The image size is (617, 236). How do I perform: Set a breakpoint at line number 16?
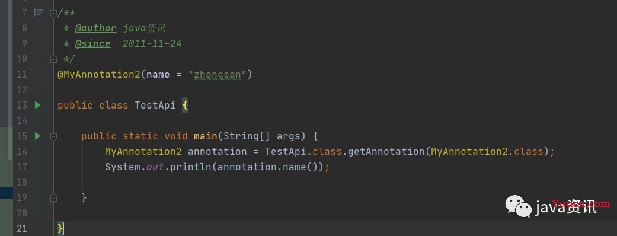click(22, 151)
